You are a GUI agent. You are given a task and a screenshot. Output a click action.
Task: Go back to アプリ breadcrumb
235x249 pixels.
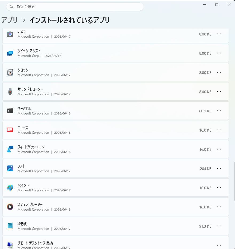(10, 20)
